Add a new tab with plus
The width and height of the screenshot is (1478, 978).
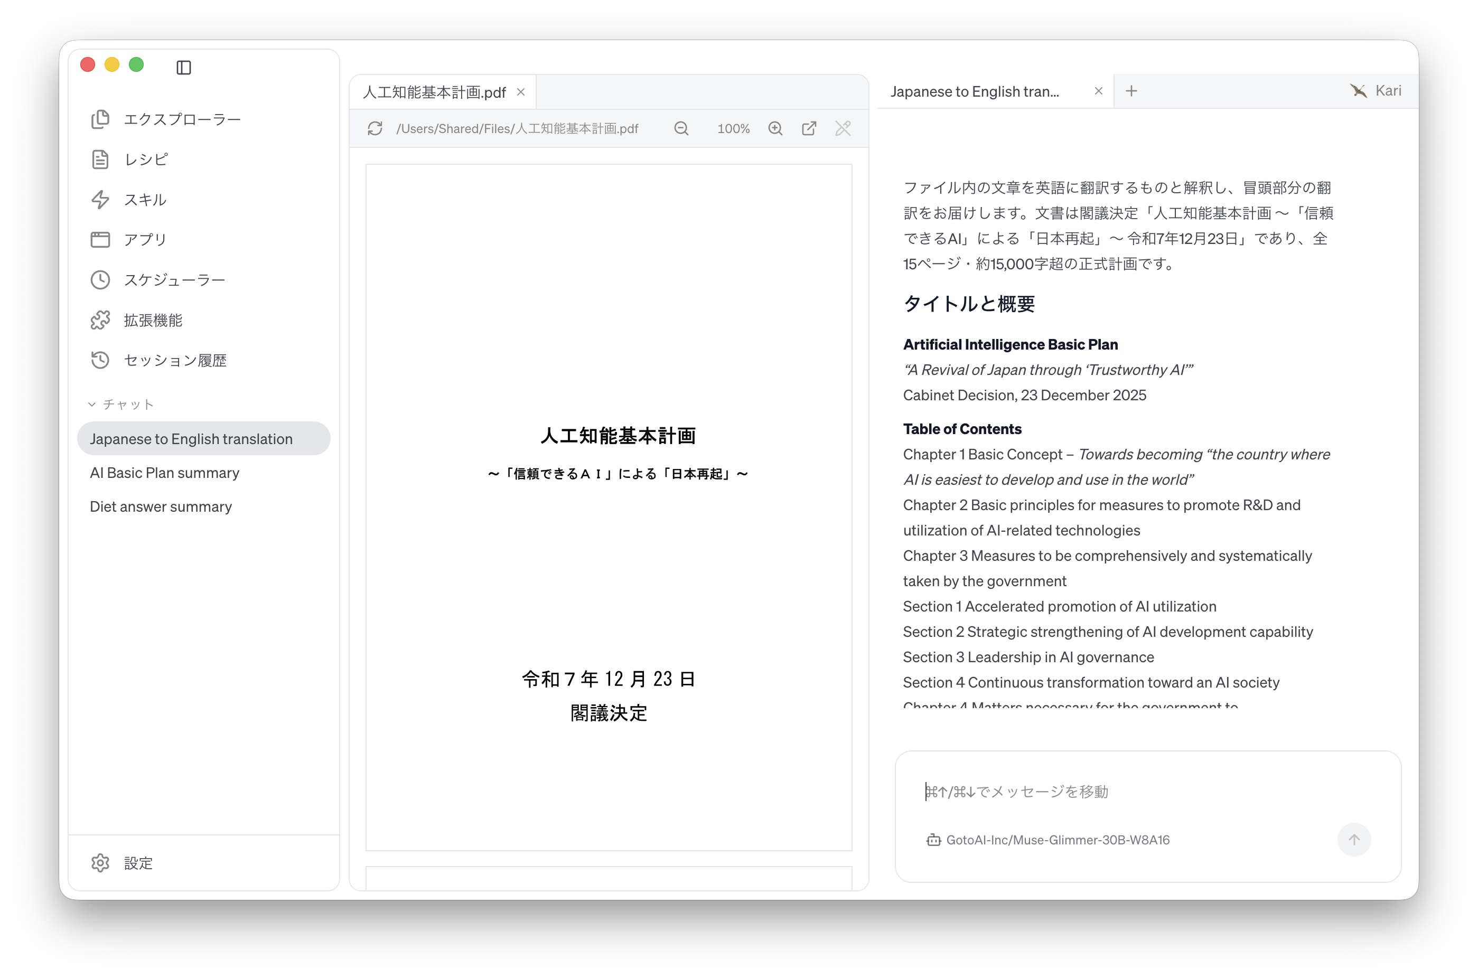(x=1131, y=91)
